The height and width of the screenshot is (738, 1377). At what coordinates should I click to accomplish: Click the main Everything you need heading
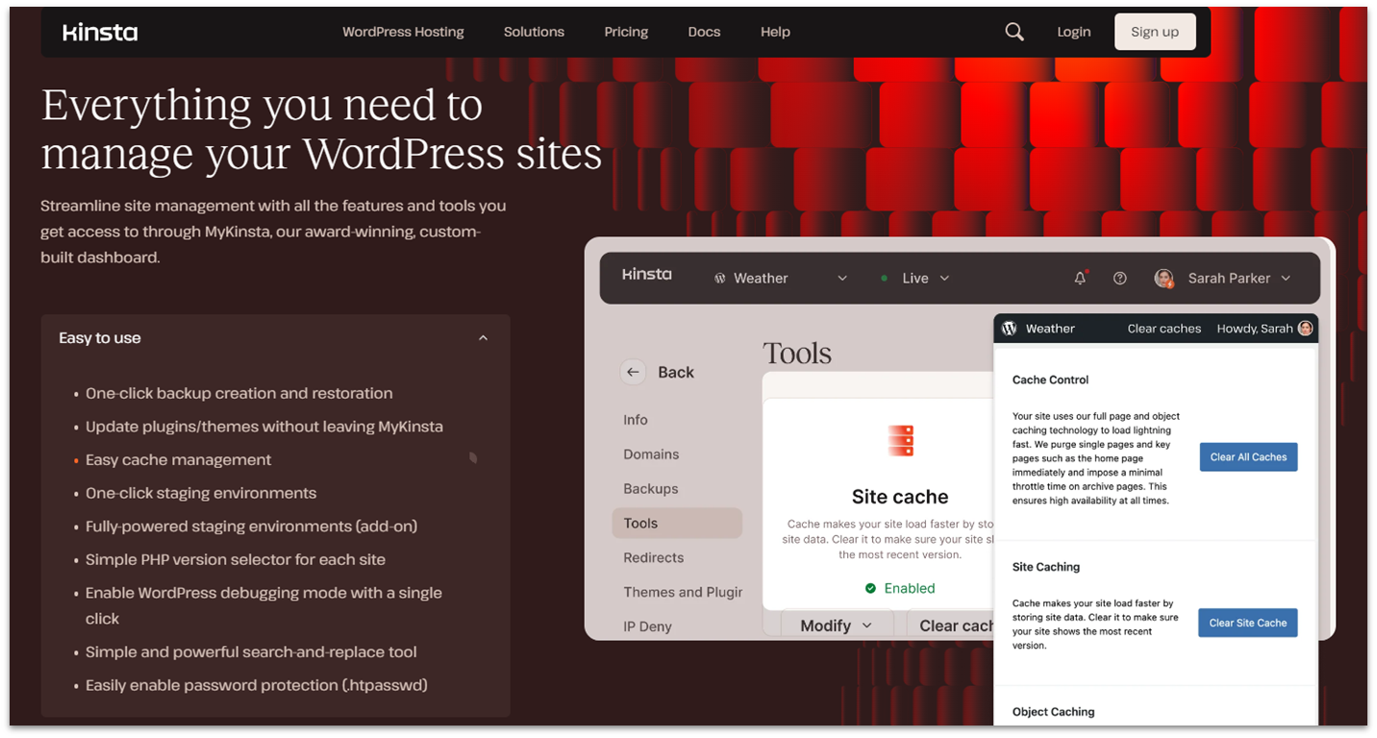[321, 130]
